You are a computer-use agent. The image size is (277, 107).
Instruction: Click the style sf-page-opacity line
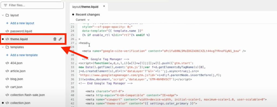107,27
